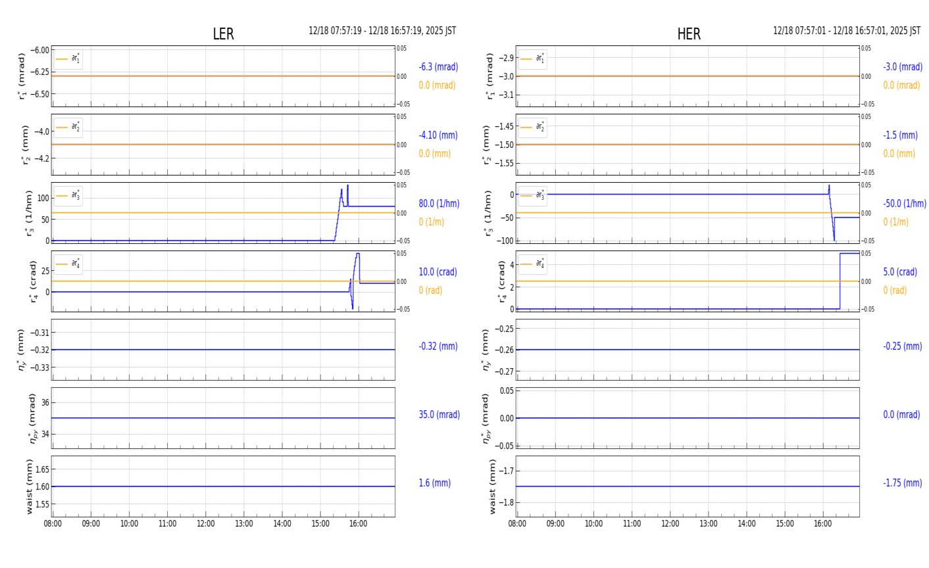Click the LER ηpy* (mrad) axis label
The height and width of the screenshot is (568, 929).
(x=32, y=418)
